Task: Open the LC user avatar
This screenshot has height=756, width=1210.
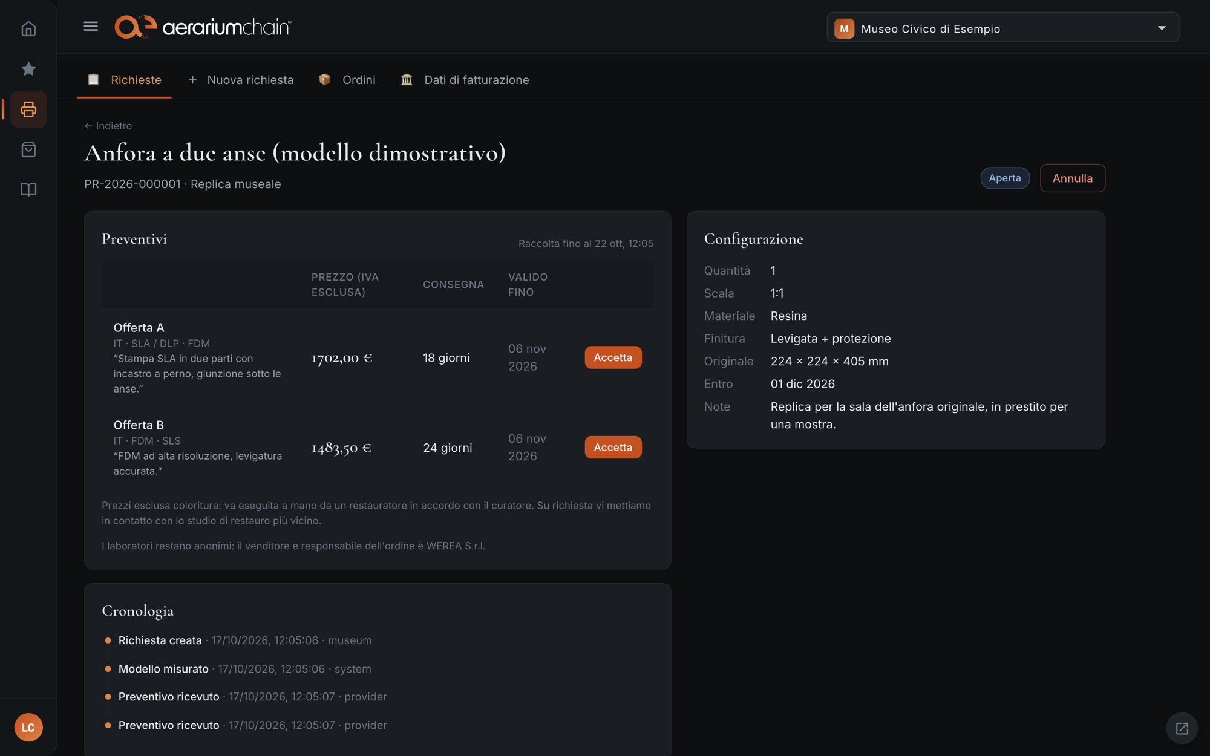Action: tap(28, 727)
